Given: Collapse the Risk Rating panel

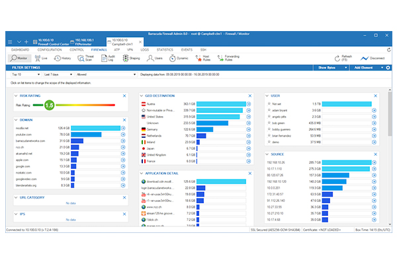Looking at the screenshot, I should click(x=16, y=96).
